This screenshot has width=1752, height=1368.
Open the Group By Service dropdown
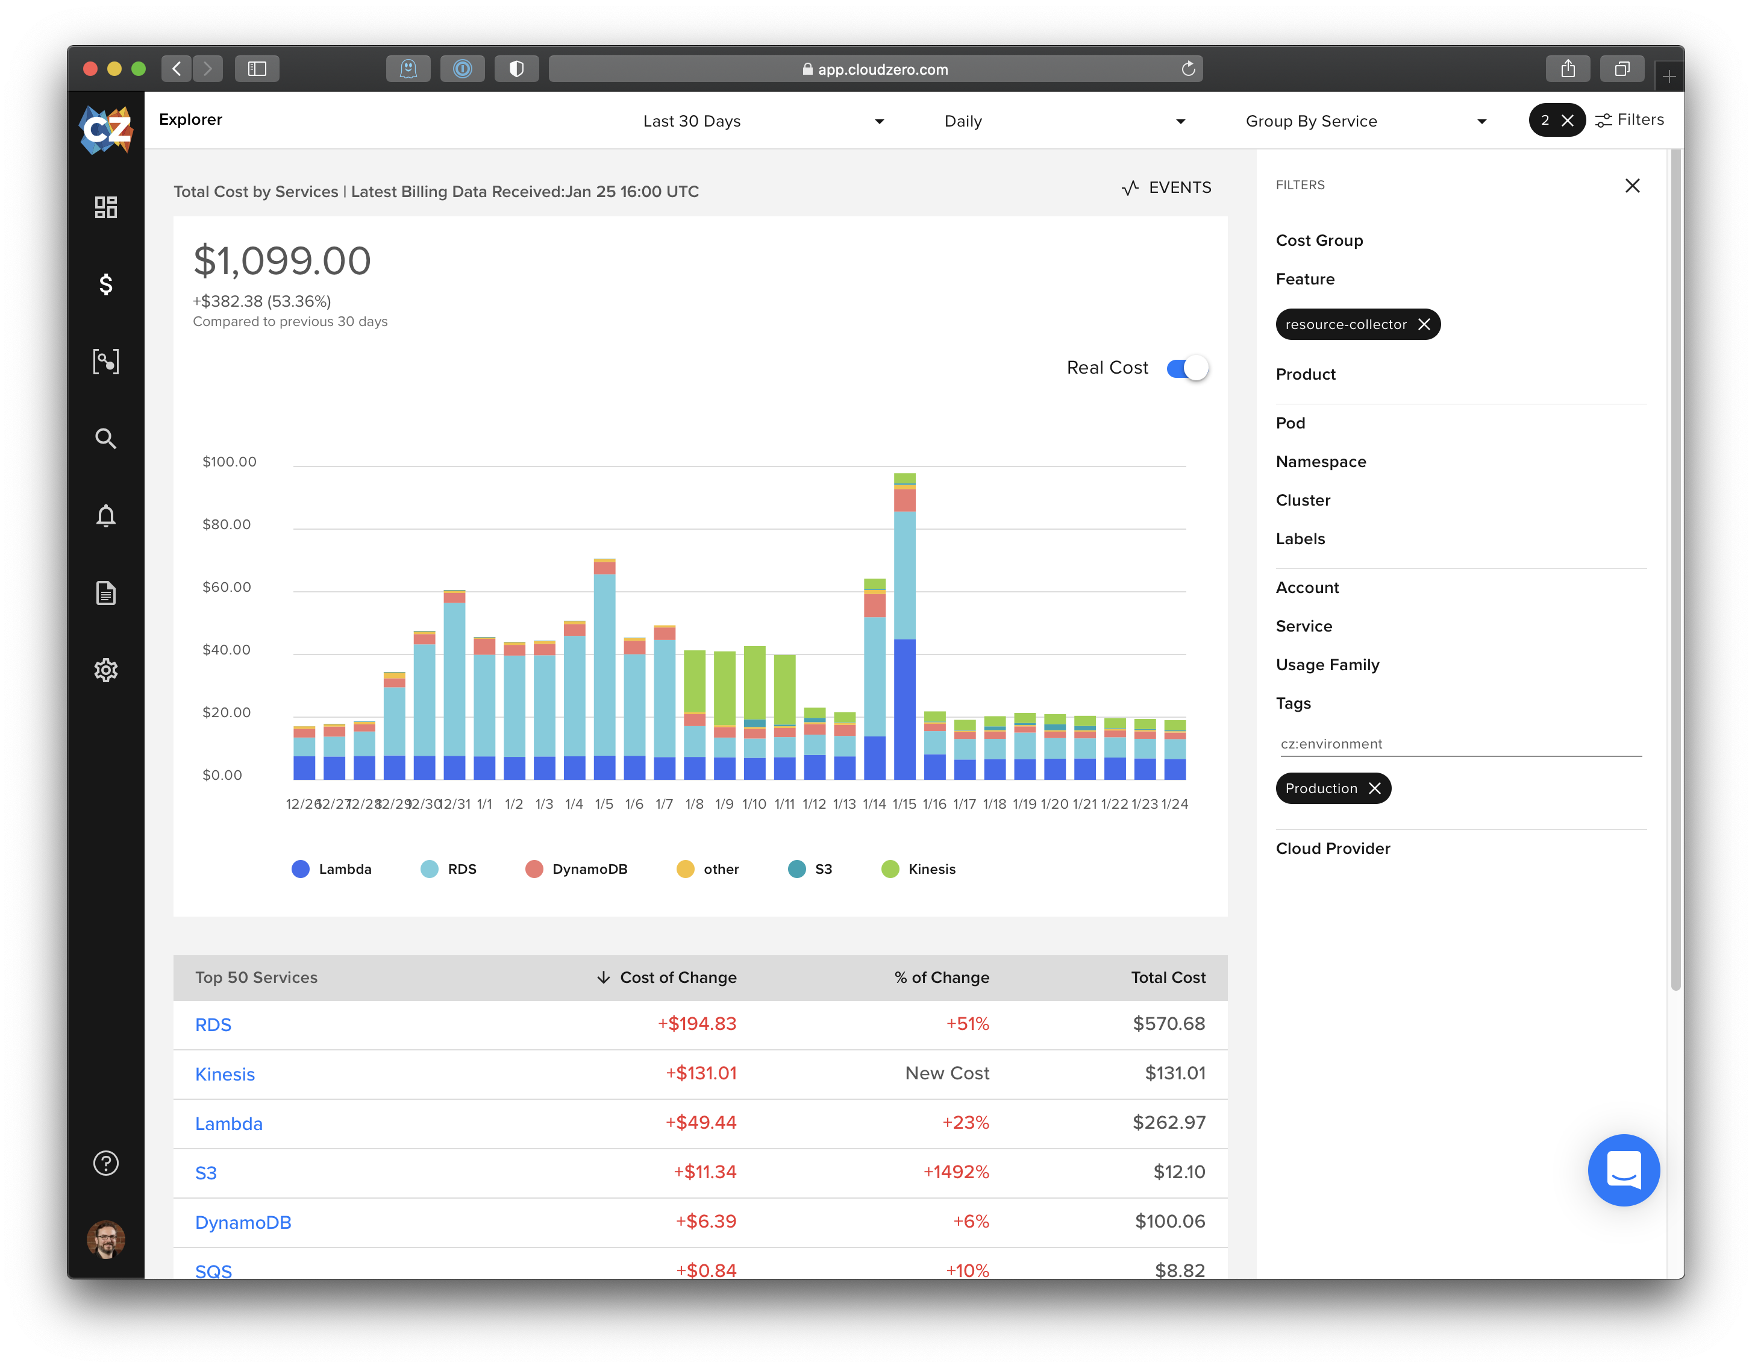pyautogui.click(x=1365, y=121)
